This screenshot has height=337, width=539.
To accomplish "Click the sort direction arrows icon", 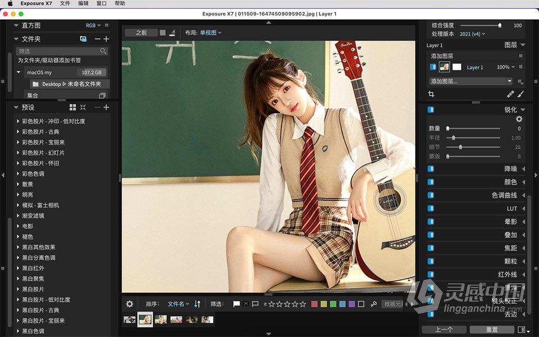I will [197, 304].
